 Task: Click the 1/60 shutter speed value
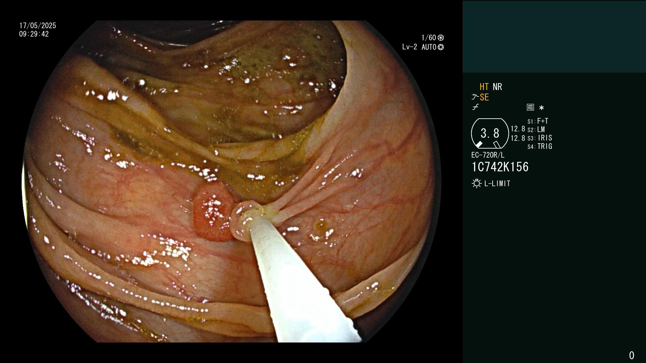(x=429, y=38)
